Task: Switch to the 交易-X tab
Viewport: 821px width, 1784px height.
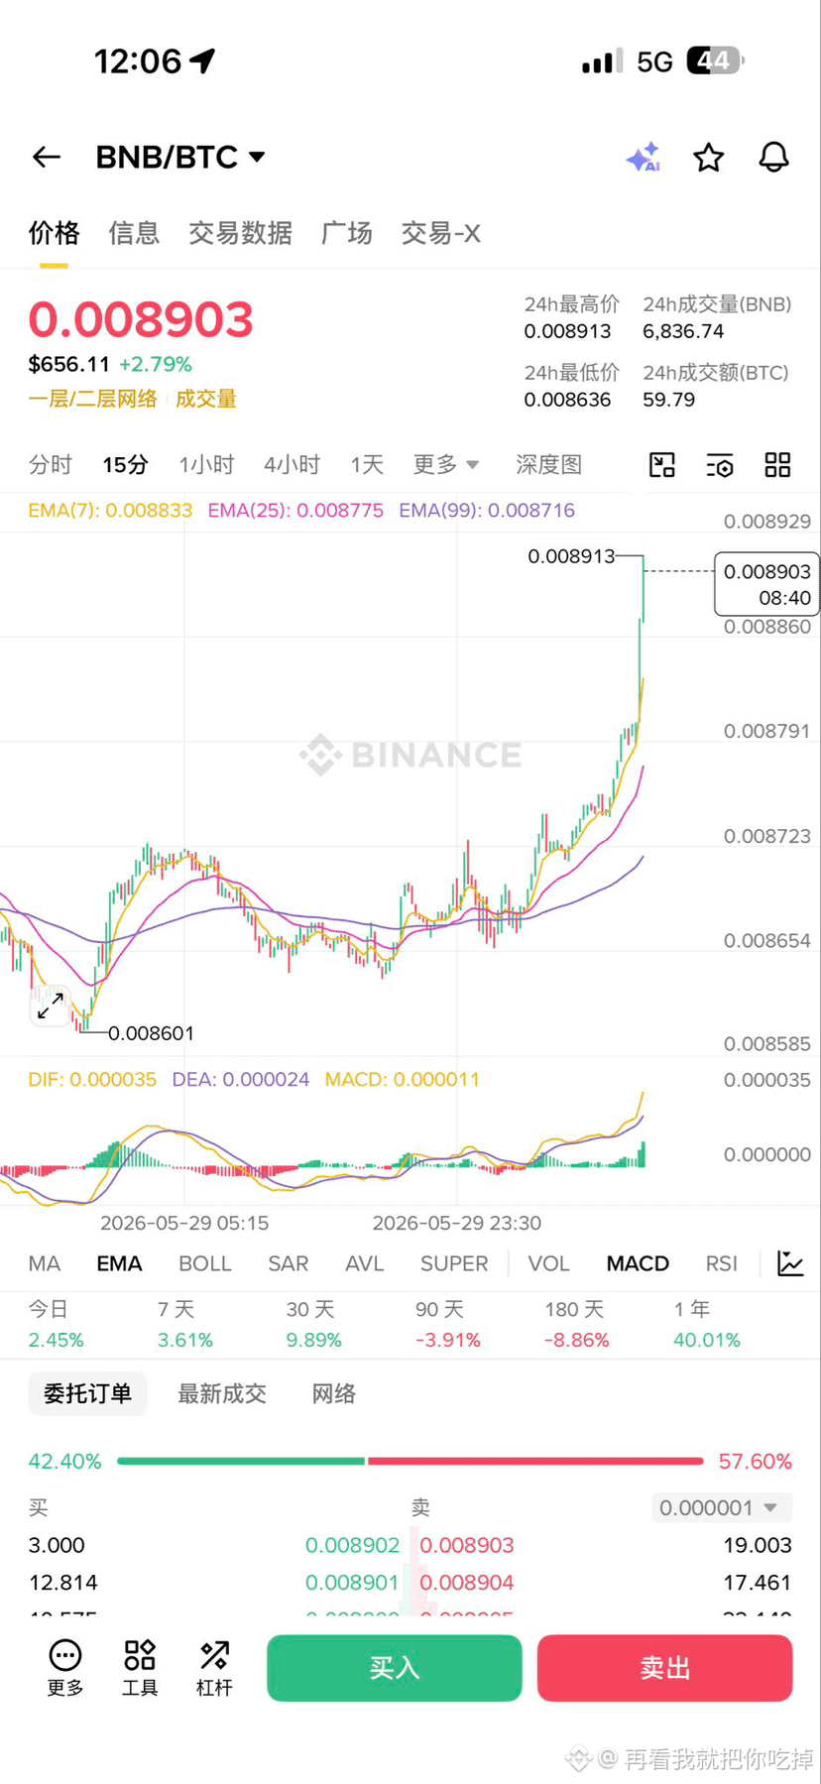Action: coord(440,233)
